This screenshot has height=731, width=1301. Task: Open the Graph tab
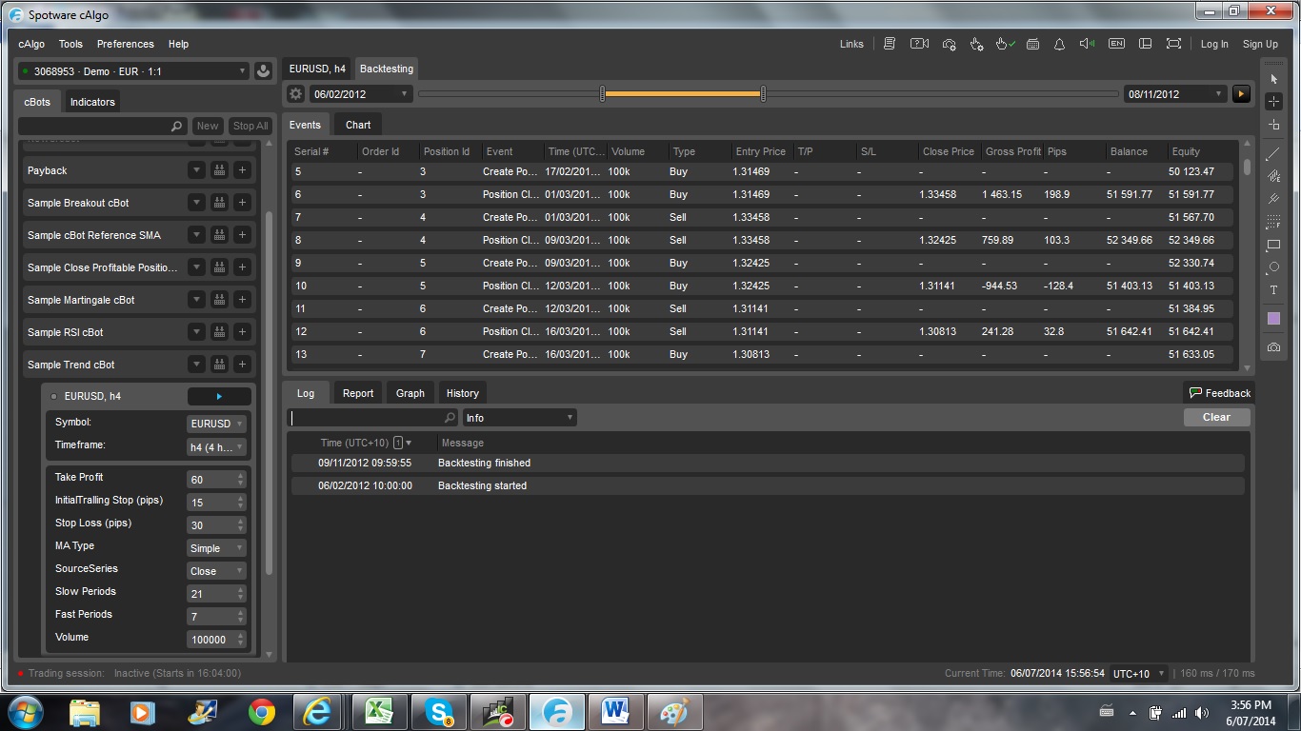pos(410,393)
